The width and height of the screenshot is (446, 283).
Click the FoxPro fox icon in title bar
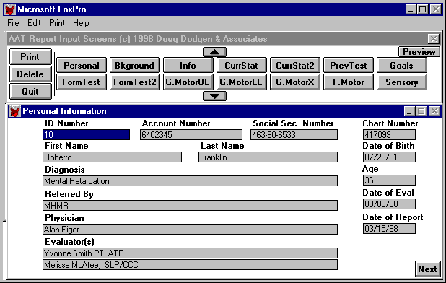[x=9, y=9]
